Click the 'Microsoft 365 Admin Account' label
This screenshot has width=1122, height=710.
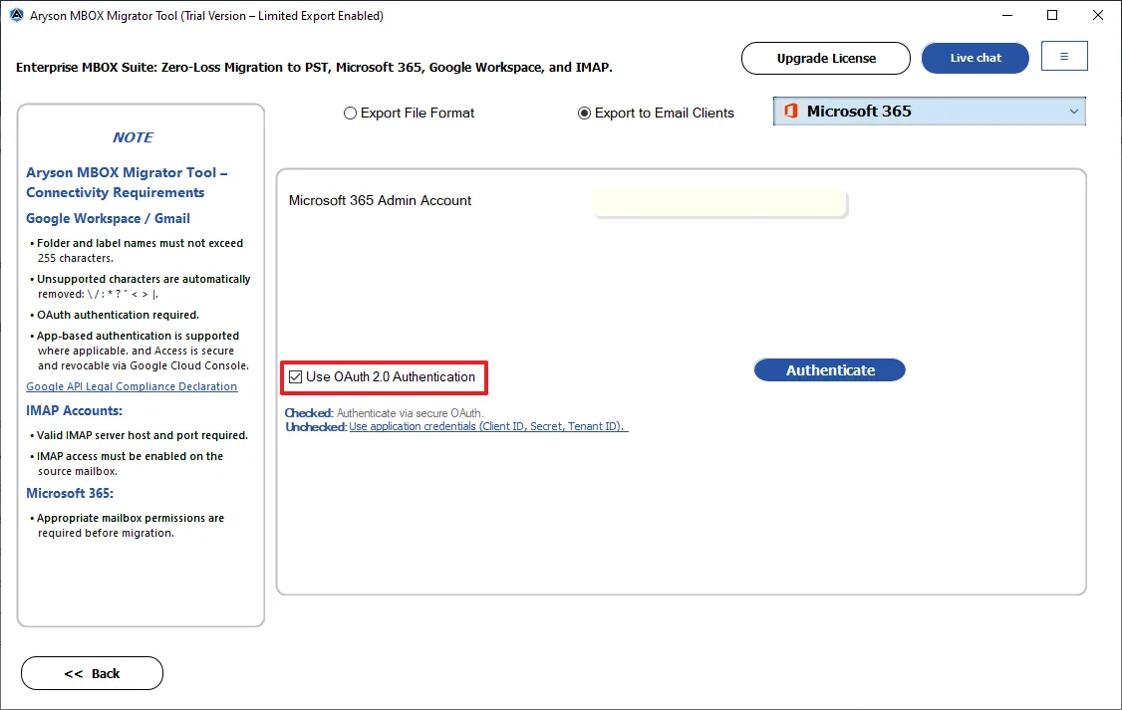point(380,201)
